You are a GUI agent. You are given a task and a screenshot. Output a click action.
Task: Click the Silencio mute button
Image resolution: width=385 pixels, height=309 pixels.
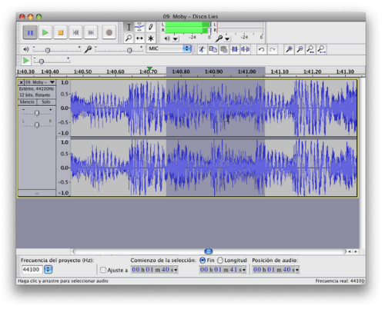pos(27,102)
